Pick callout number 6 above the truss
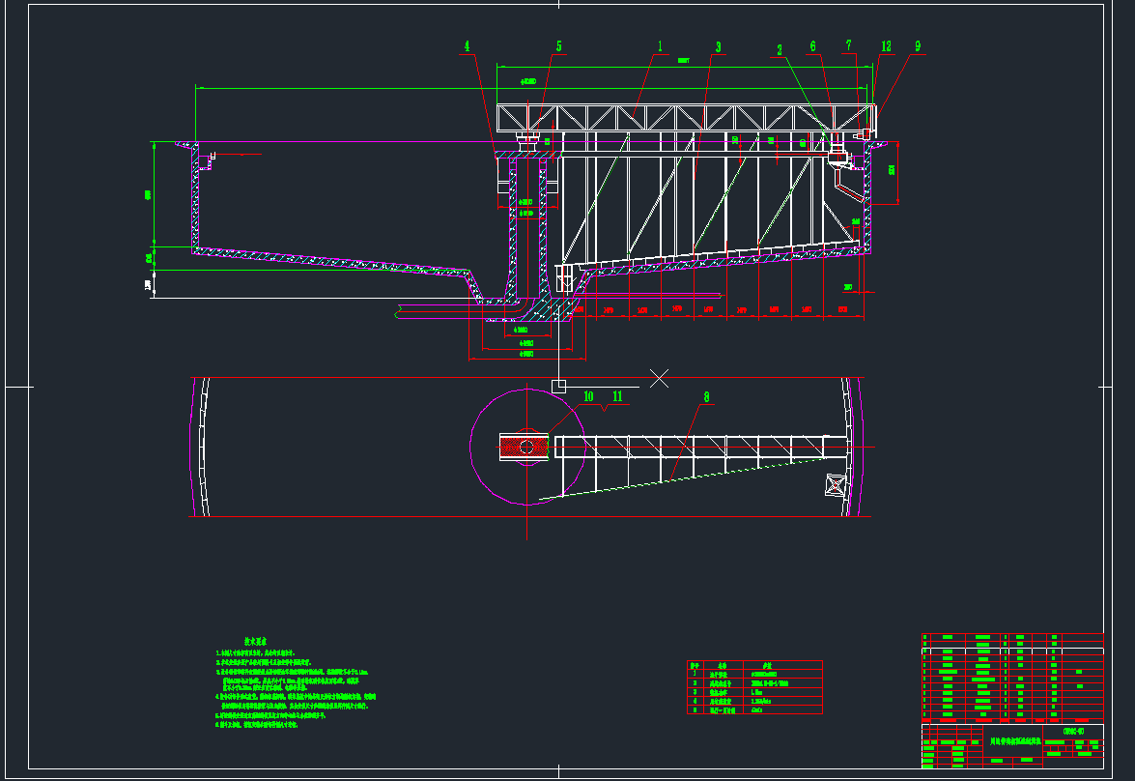This screenshot has height=781, width=1135. pyautogui.click(x=812, y=46)
